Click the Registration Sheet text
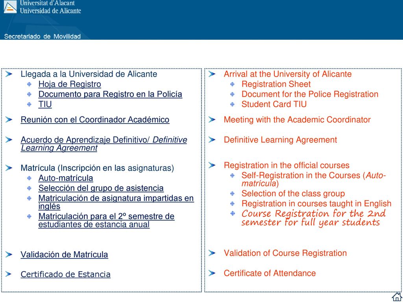 (x=276, y=84)
